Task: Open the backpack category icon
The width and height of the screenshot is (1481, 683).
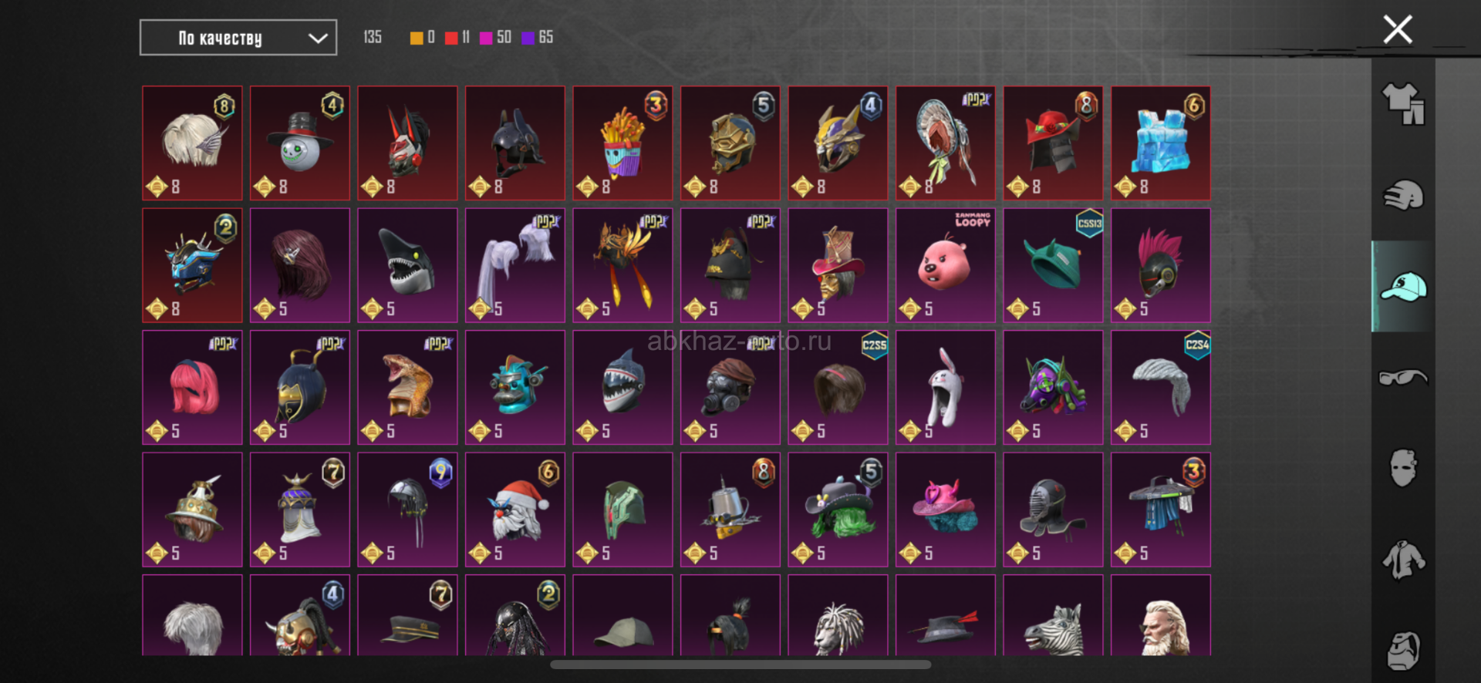Action: [1403, 651]
